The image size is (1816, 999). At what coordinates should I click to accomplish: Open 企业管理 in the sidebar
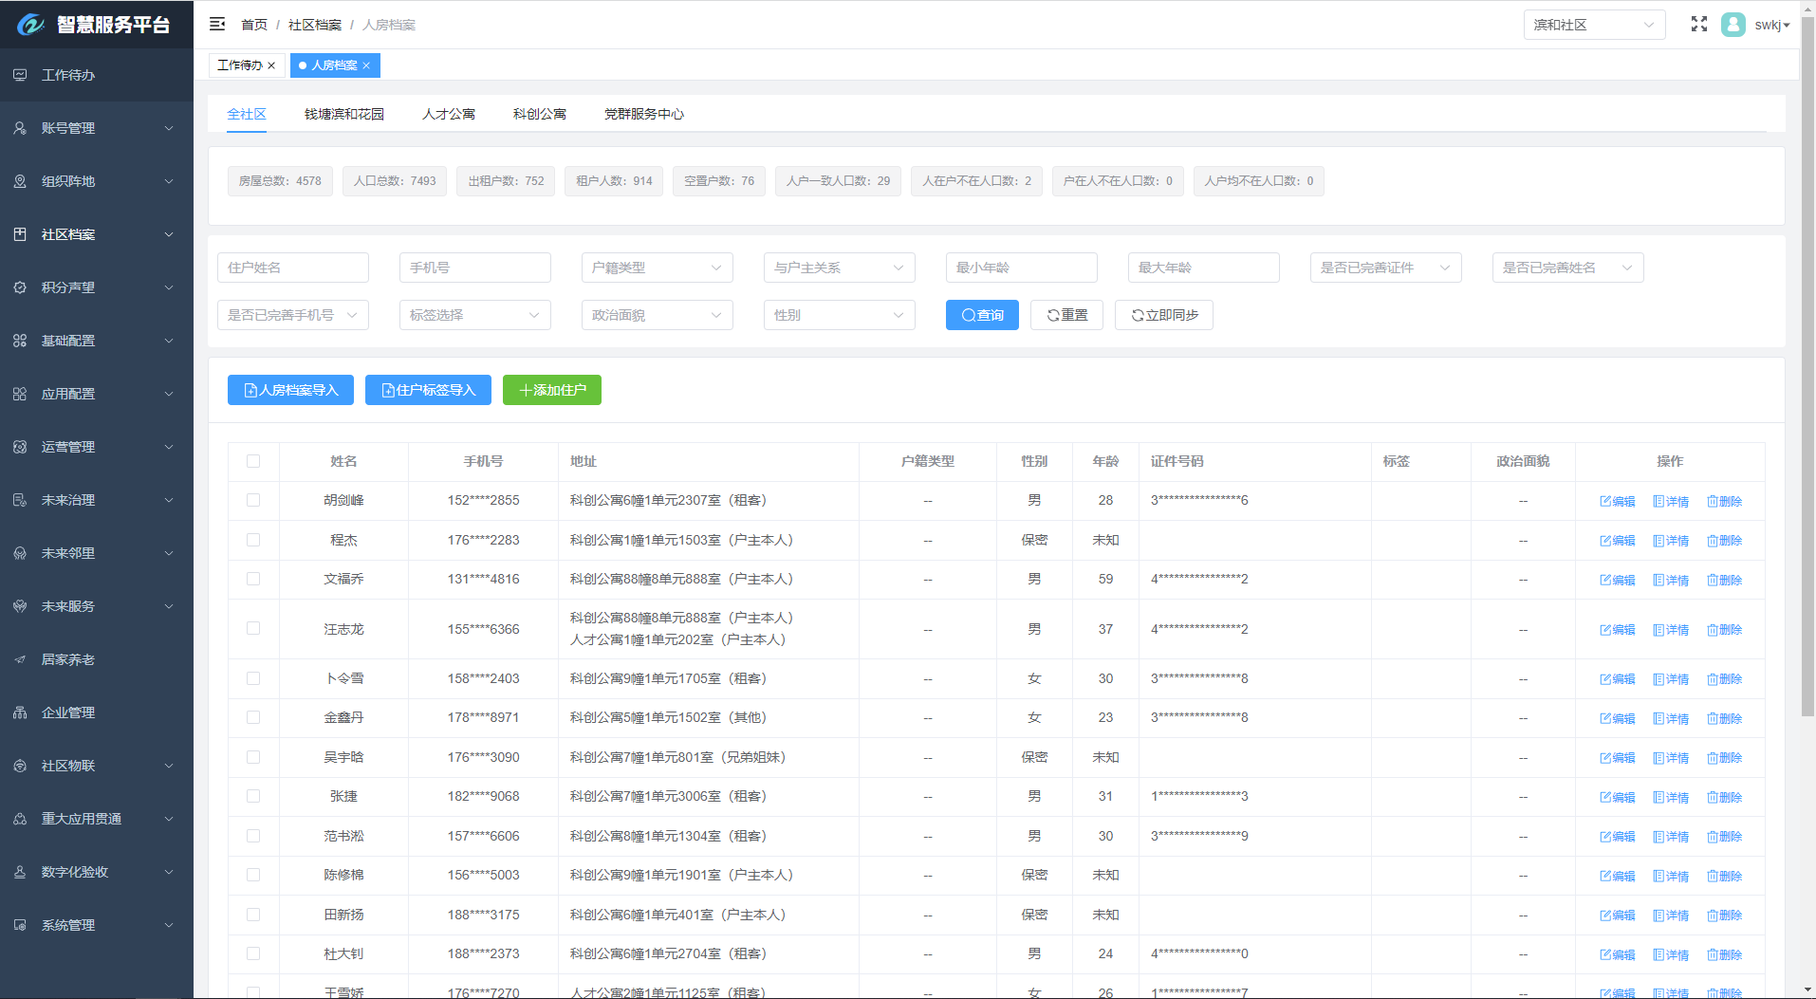pos(97,712)
